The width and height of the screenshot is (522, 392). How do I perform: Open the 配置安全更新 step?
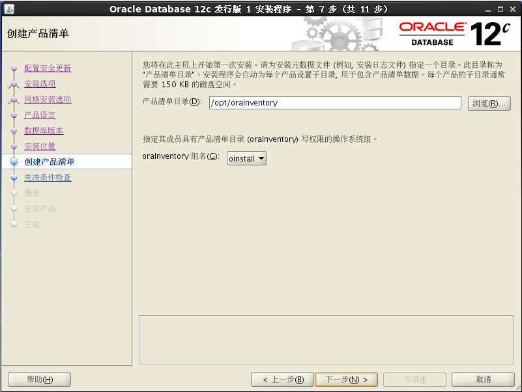tap(48, 68)
